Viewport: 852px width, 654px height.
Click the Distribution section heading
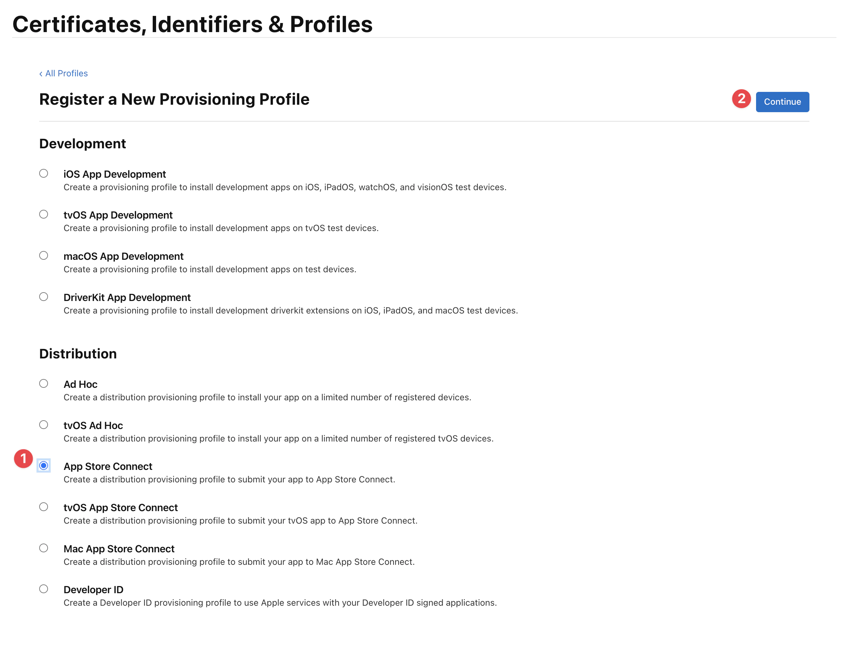(77, 353)
